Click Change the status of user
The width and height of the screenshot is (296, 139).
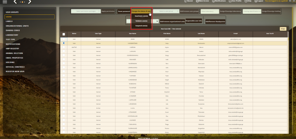pyautogui.click(x=141, y=11)
